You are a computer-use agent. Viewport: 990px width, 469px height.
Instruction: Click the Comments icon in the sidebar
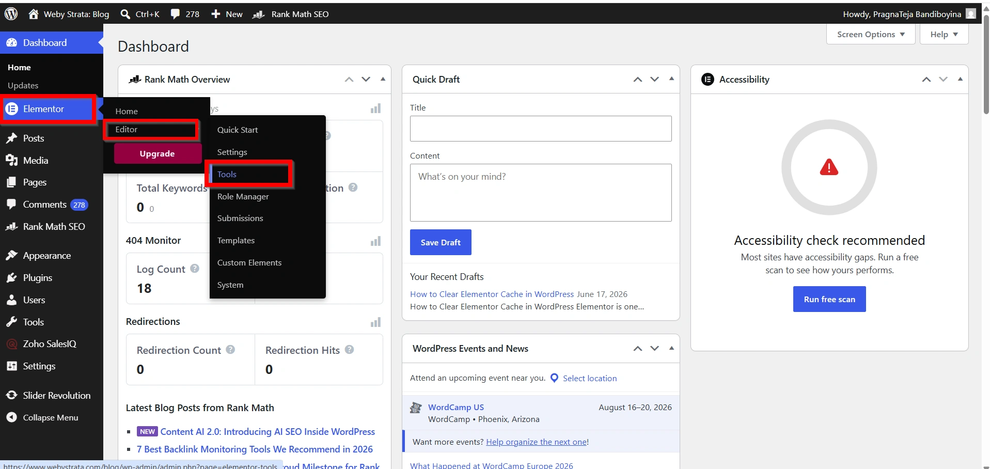click(11, 205)
